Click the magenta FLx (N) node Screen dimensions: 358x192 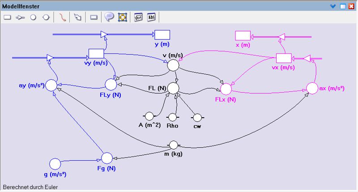[226, 89]
